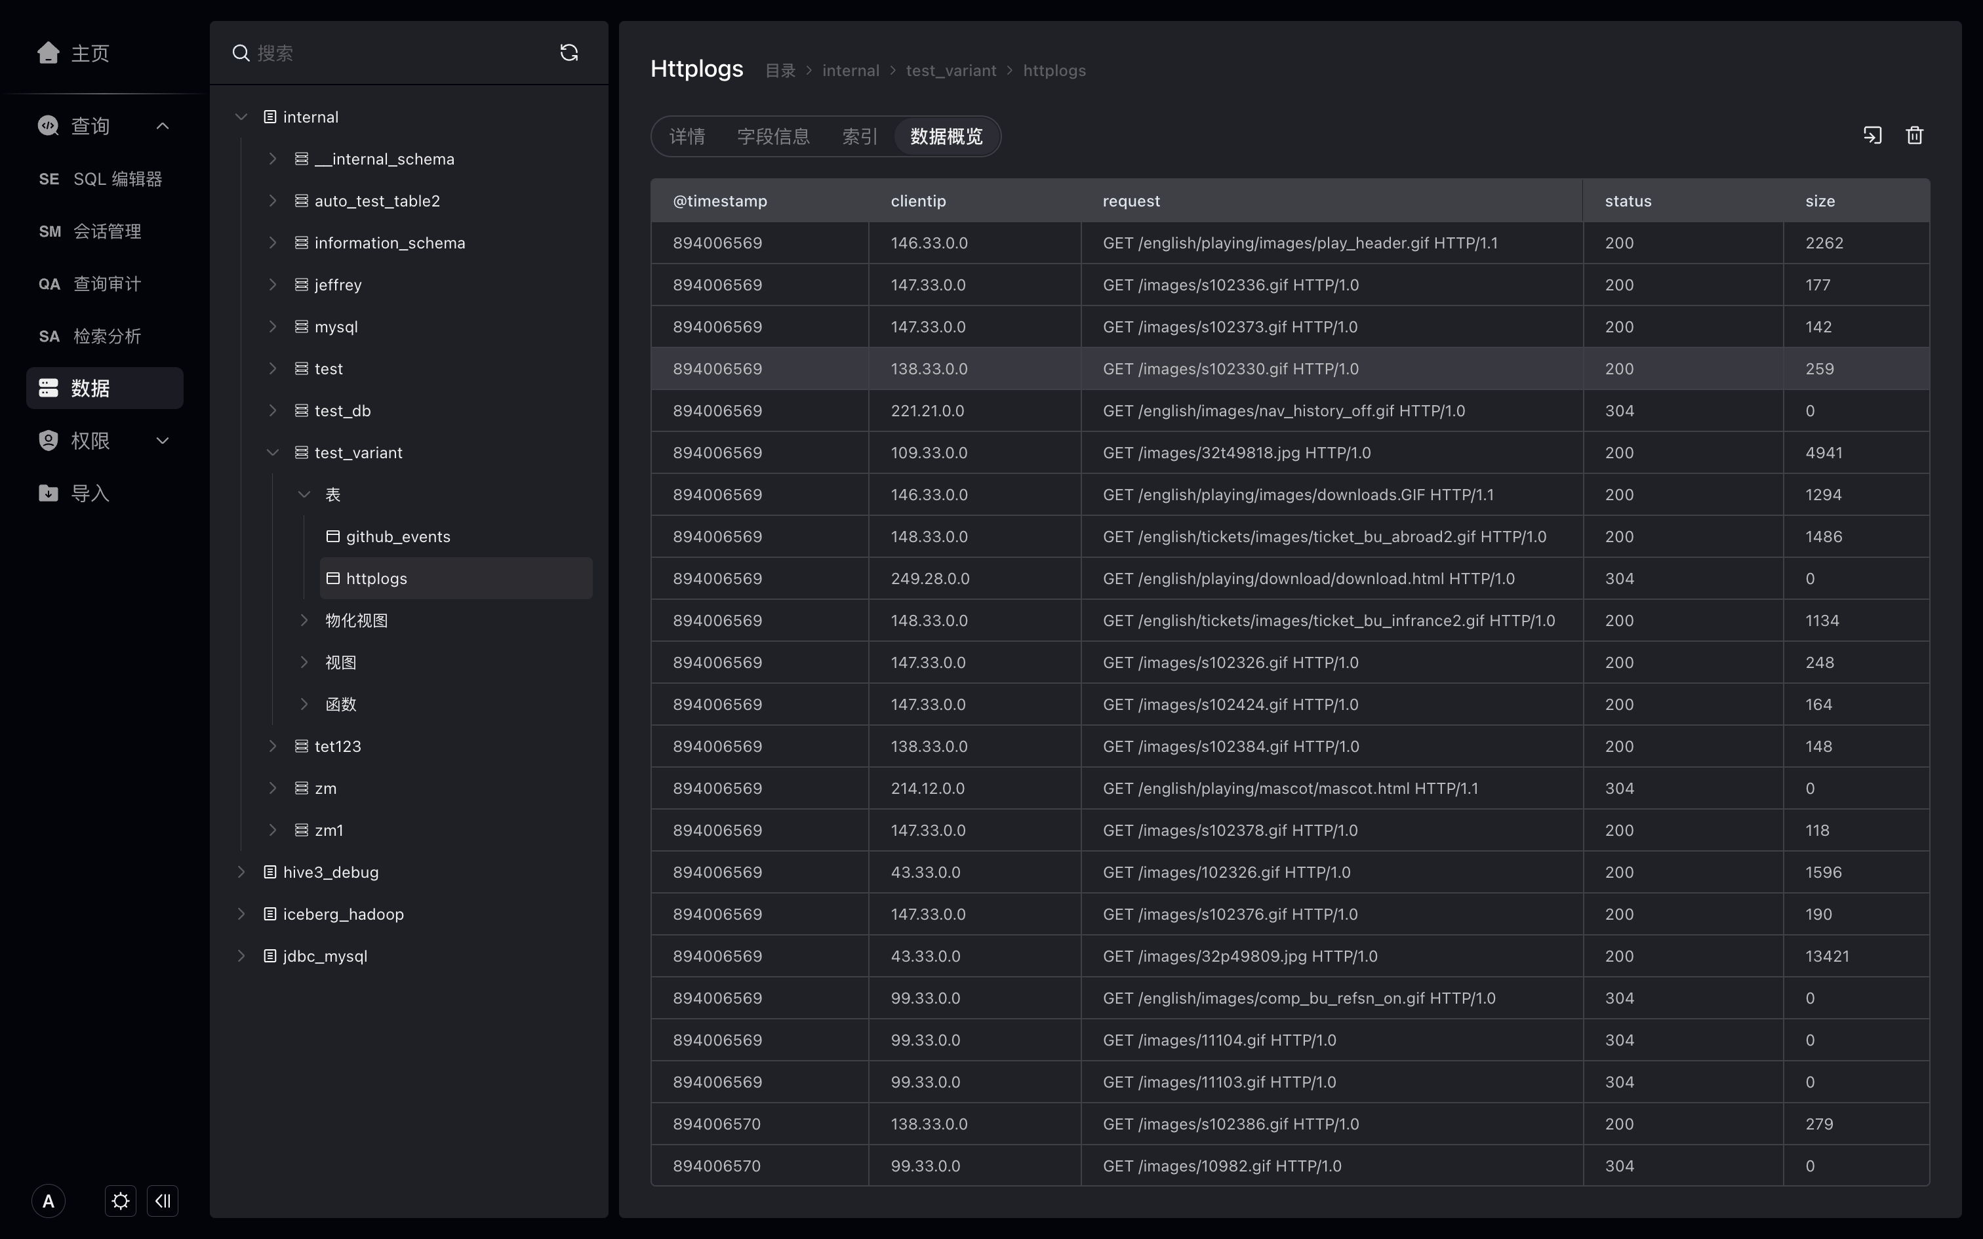Expand the auto_test_table2 chevron
The height and width of the screenshot is (1239, 1983).
[x=273, y=200]
